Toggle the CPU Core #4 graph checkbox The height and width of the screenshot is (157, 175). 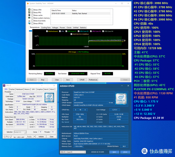point(103,31)
